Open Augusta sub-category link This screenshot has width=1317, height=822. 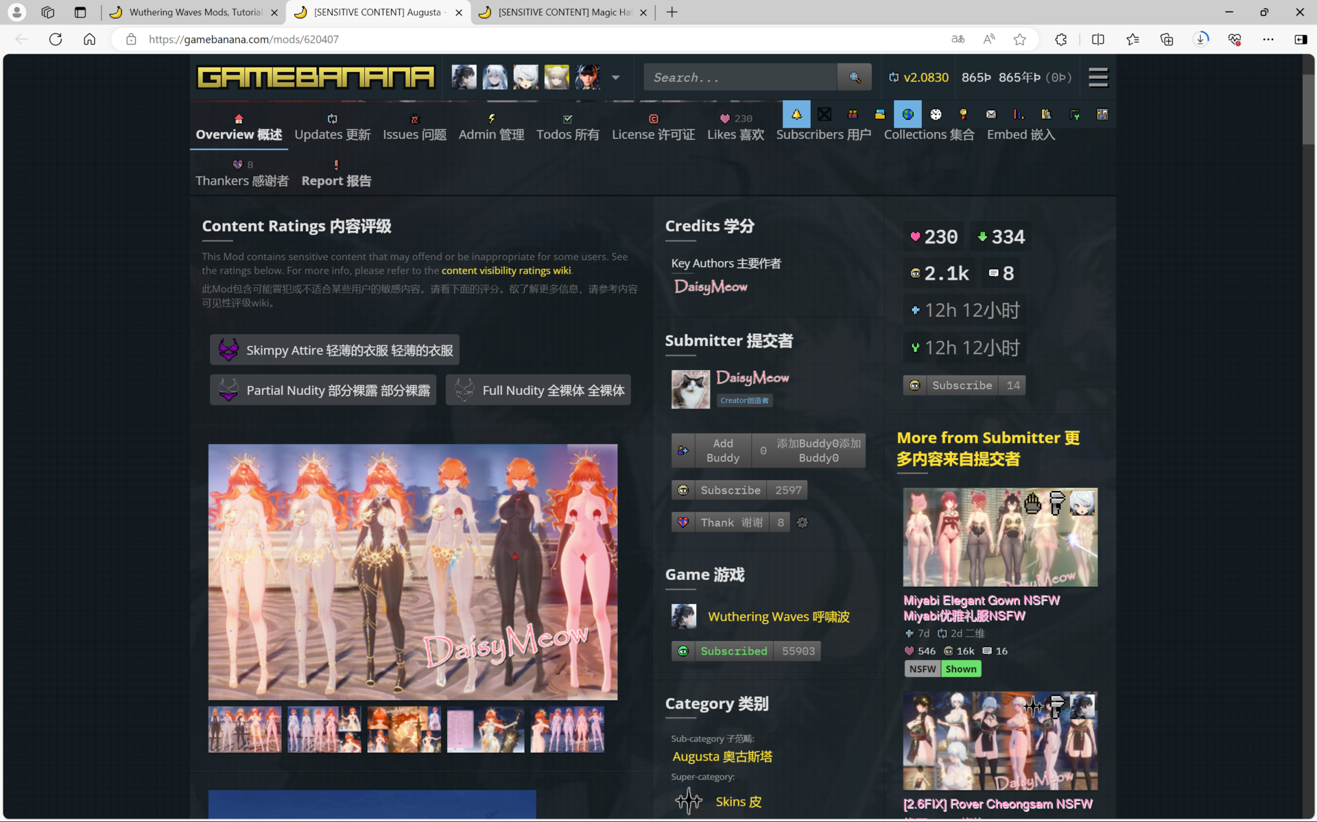point(722,756)
